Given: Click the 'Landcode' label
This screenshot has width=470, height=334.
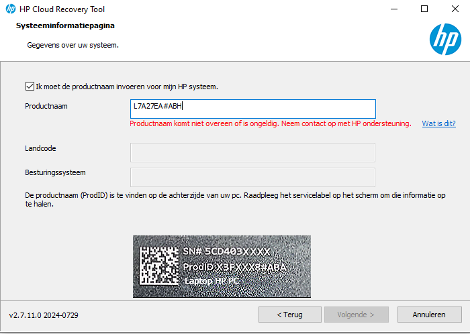Looking at the screenshot, I should [x=40, y=148].
